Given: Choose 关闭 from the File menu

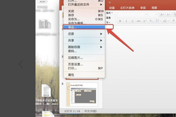Looking at the screenshot, I should point(84,11).
